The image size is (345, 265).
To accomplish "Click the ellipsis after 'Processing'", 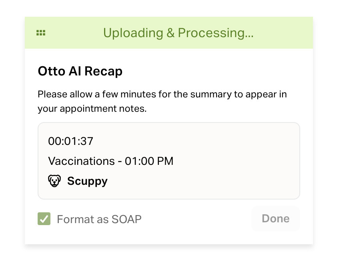I will [x=249, y=33].
